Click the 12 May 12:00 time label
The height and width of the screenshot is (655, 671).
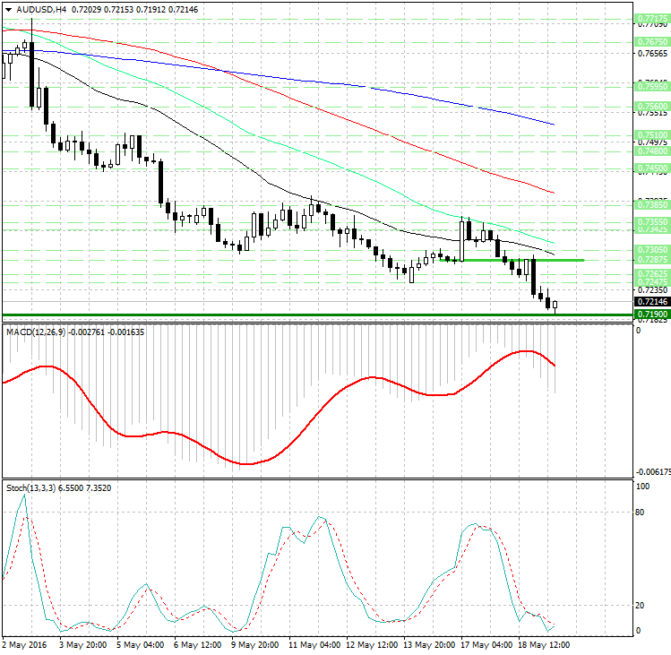coord(372,645)
